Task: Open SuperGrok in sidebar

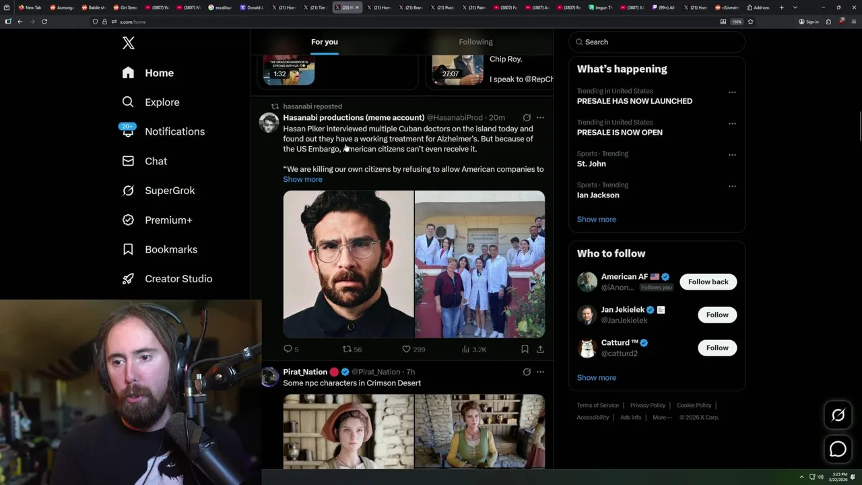Action: click(158, 191)
